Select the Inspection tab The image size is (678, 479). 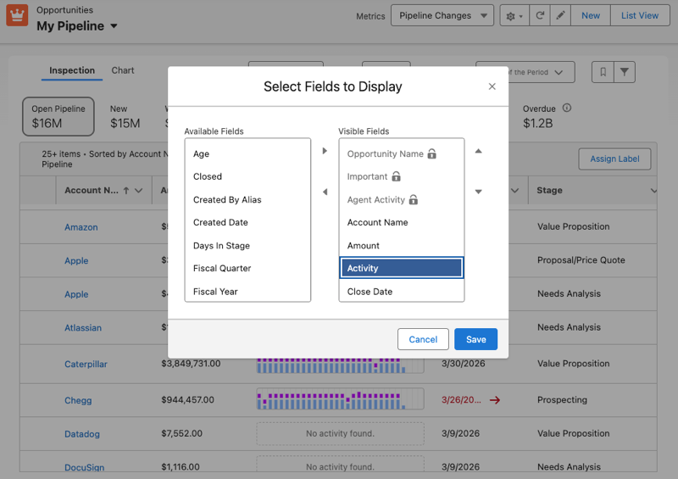pos(72,70)
